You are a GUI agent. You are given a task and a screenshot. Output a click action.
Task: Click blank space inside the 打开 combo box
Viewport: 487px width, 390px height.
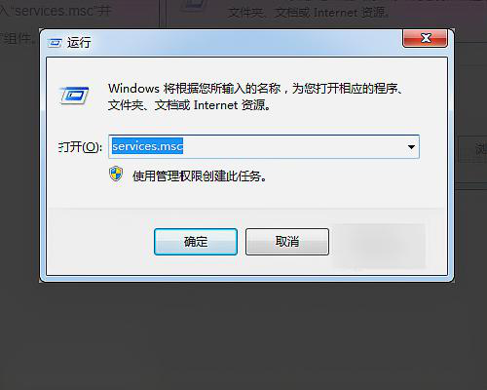point(292,147)
